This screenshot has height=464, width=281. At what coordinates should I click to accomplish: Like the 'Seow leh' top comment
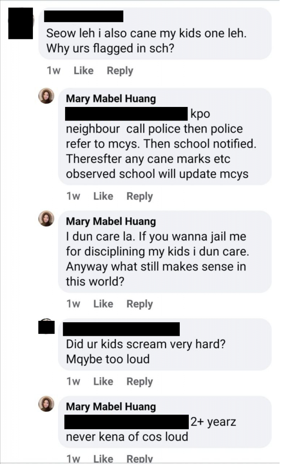click(84, 71)
